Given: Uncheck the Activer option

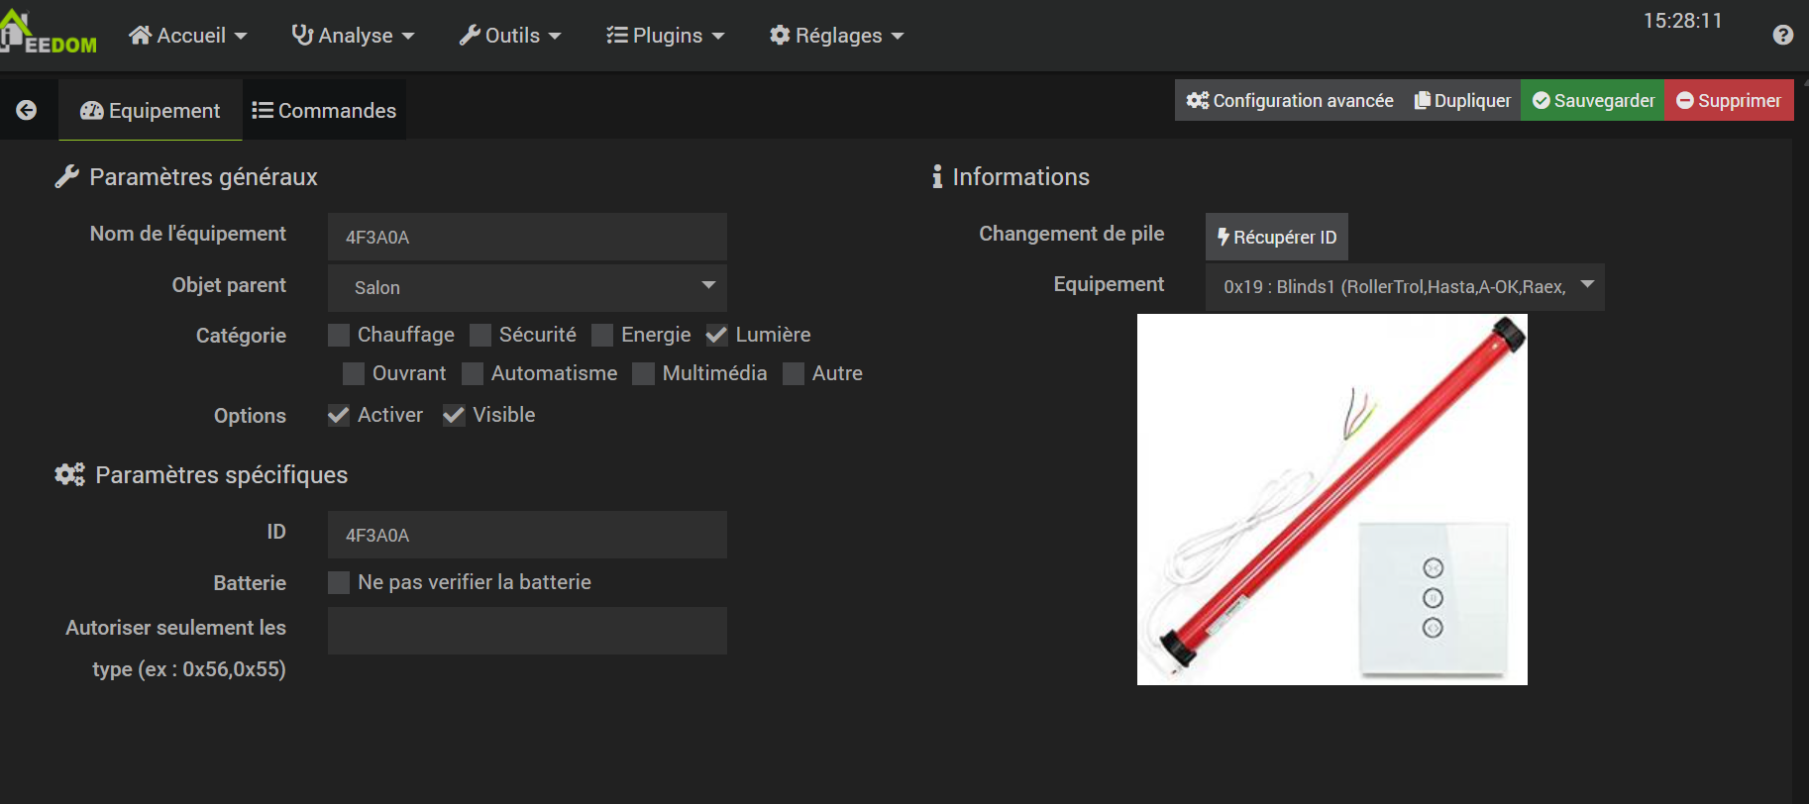Looking at the screenshot, I should click(x=339, y=415).
